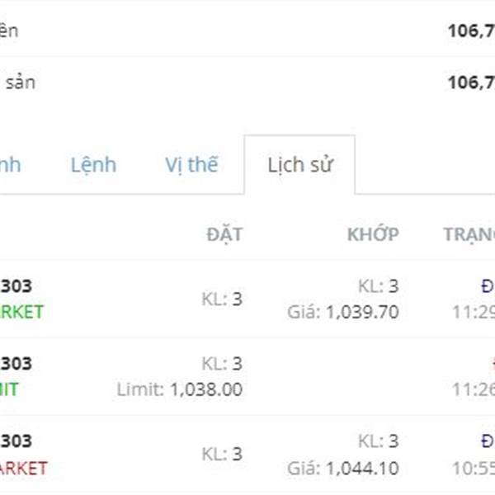The width and height of the screenshot is (495, 495).
Task: Click the green MARKET label in the first order
Action: tap(21, 312)
